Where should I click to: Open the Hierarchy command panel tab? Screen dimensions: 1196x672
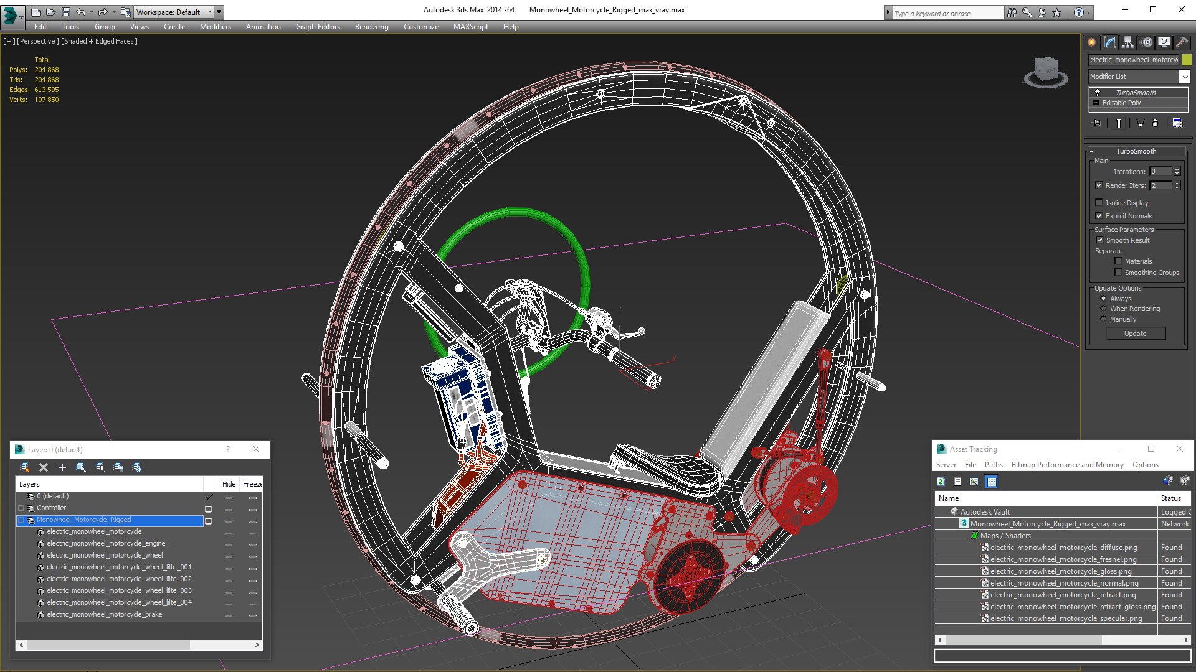click(x=1127, y=42)
